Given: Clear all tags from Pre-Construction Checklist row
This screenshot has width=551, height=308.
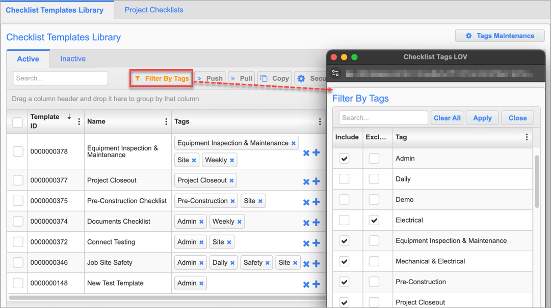Looking at the screenshot, I should [x=306, y=202].
